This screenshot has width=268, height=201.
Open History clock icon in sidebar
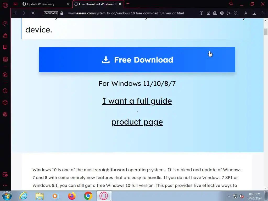(x=5, y=91)
